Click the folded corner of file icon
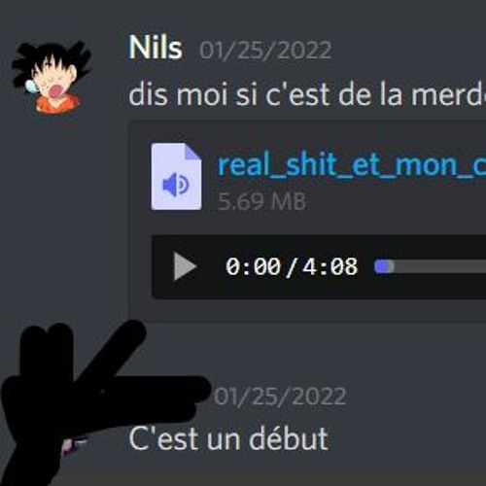Image resolution: width=486 pixels, height=486 pixels. pyautogui.click(x=192, y=152)
